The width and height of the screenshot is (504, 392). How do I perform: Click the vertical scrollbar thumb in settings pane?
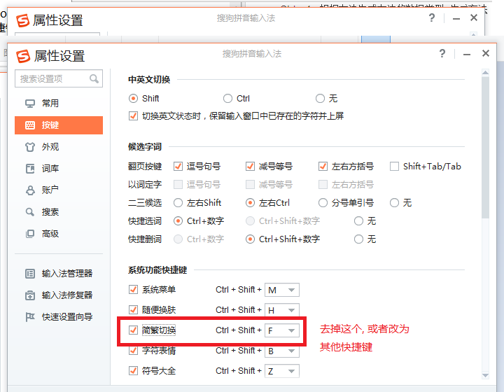485,148
